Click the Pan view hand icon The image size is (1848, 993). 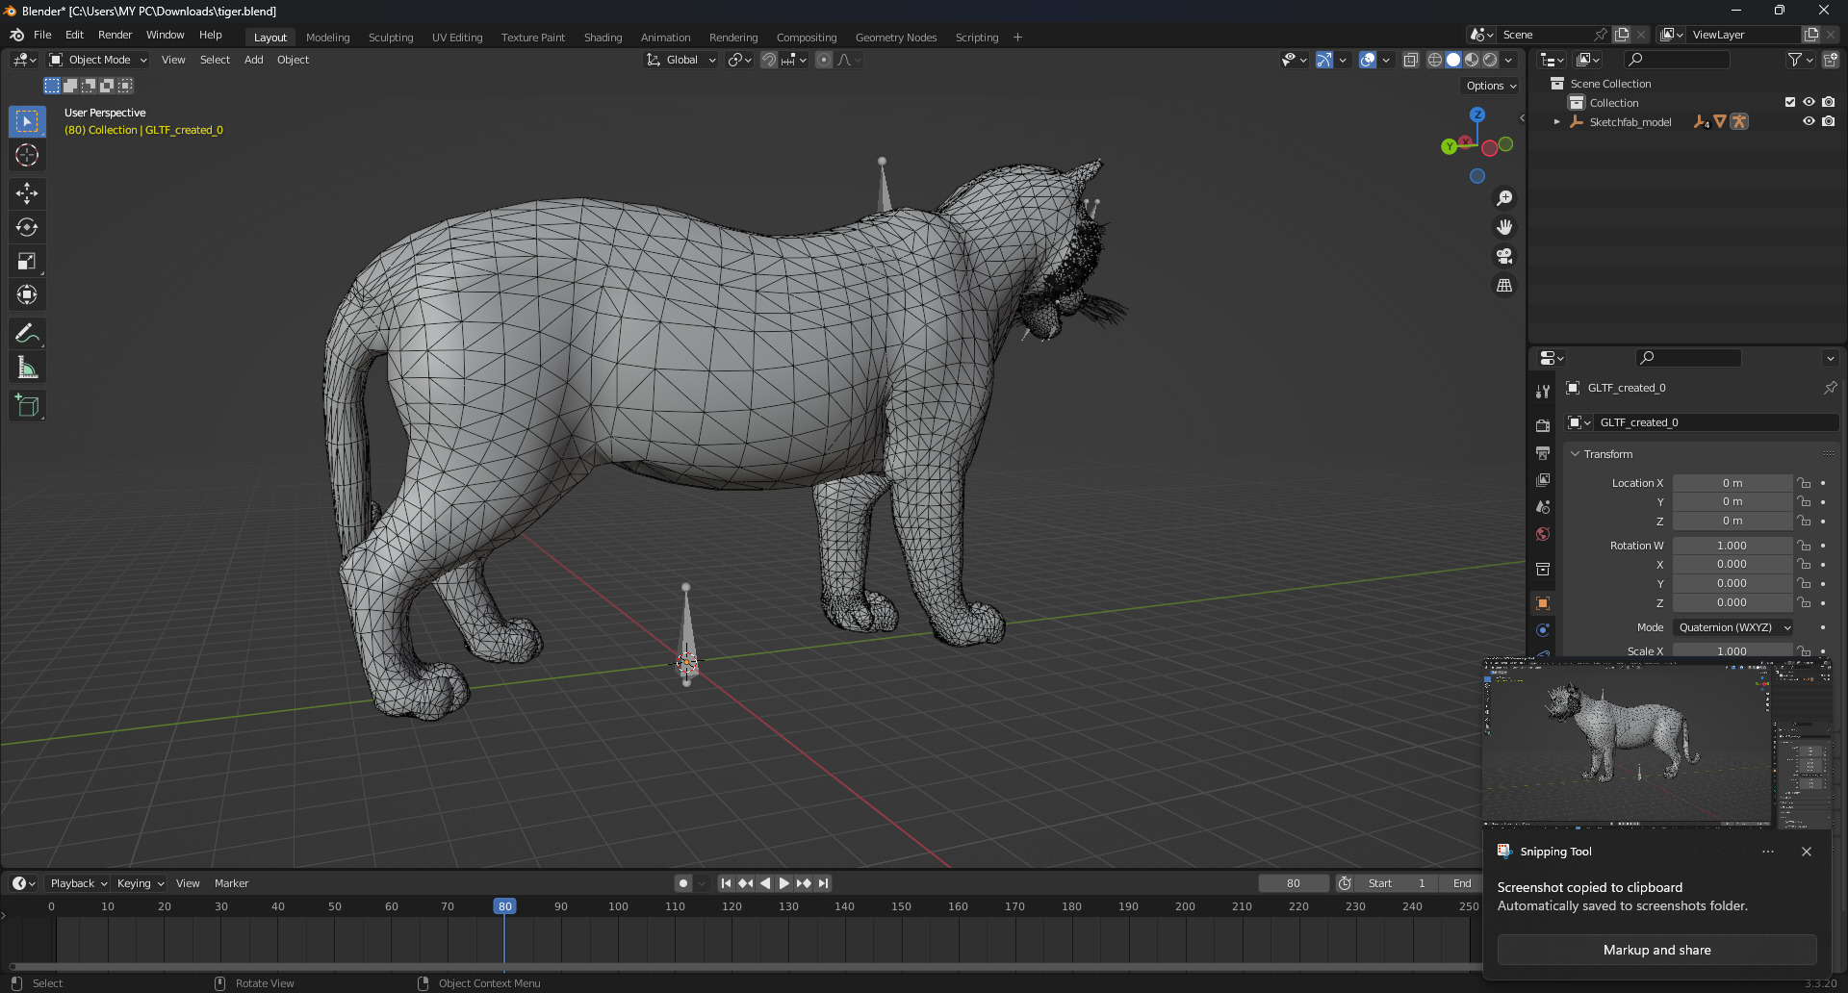1504,227
